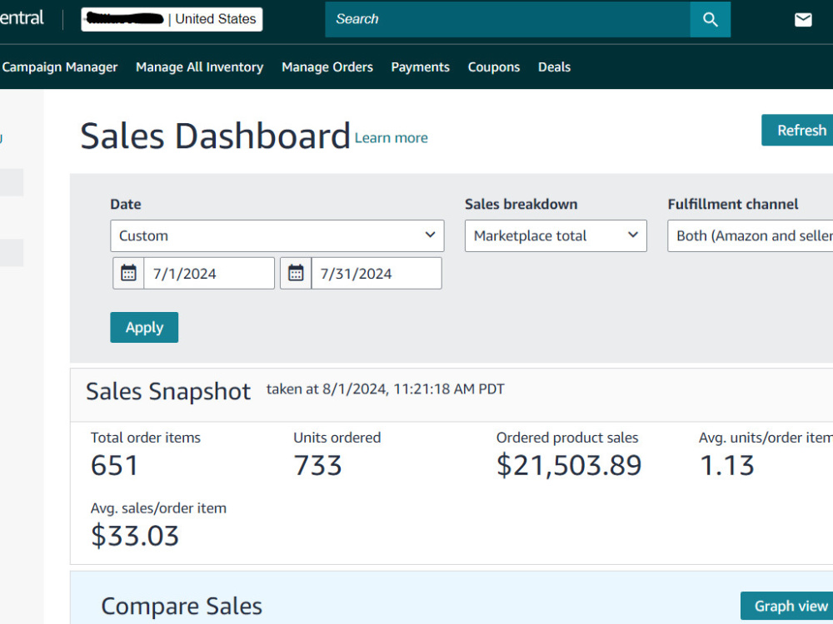The image size is (833, 624).
Task: Open Campaign Manager menu item
Action: tap(59, 67)
